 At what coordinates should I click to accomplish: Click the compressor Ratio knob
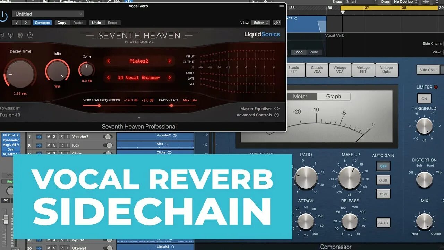click(306, 177)
